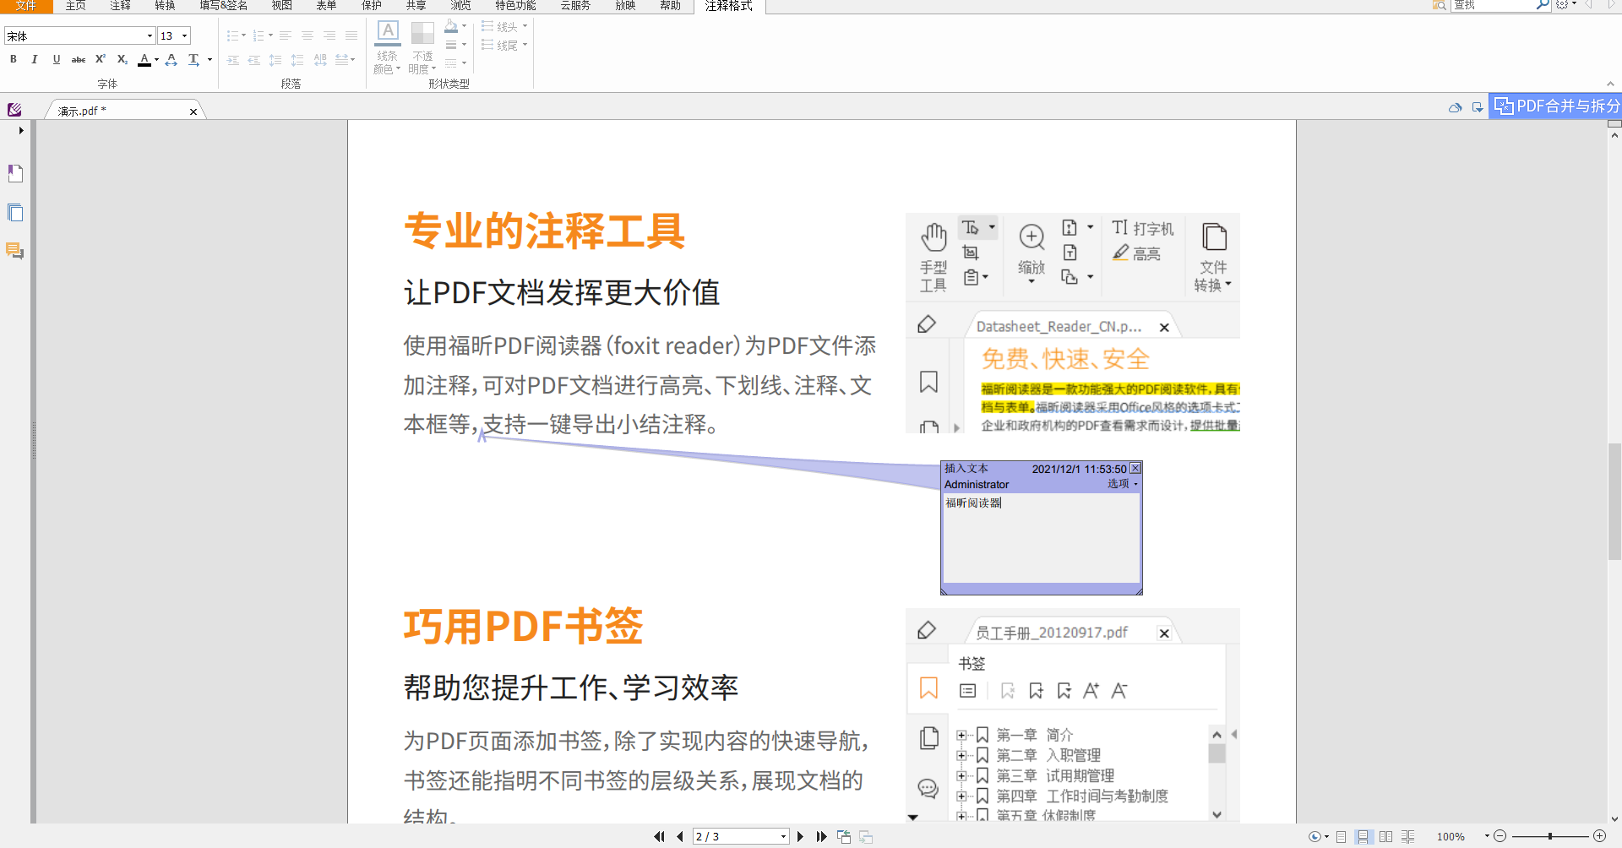Open the 线尾 line end dropdown
Viewport: 1622px width, 848px height.
pos(504,46)
